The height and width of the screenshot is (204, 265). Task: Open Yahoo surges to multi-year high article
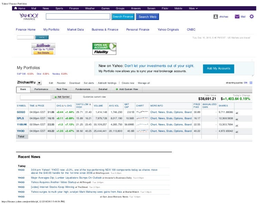[x=76, y=192]
